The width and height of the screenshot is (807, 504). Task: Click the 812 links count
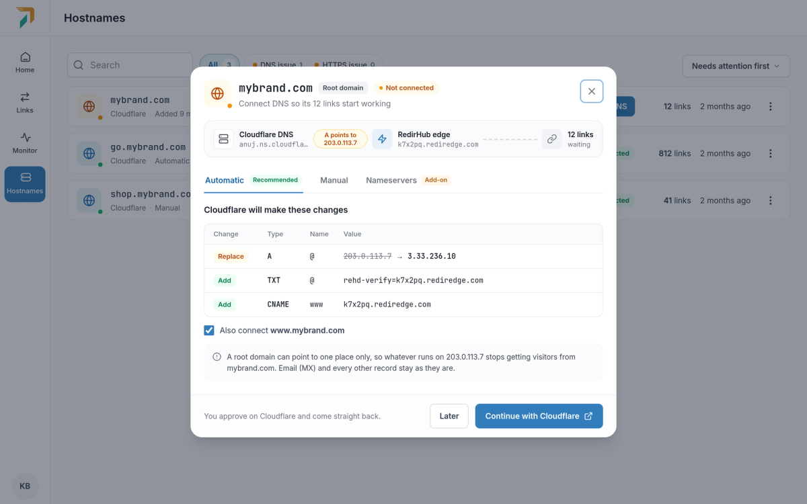[675, 153]
